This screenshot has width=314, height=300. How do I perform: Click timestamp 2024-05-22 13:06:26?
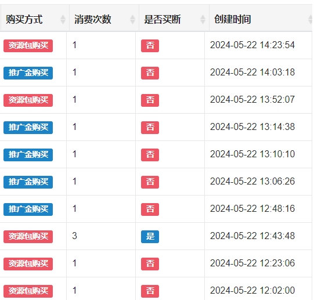(252, 181)
